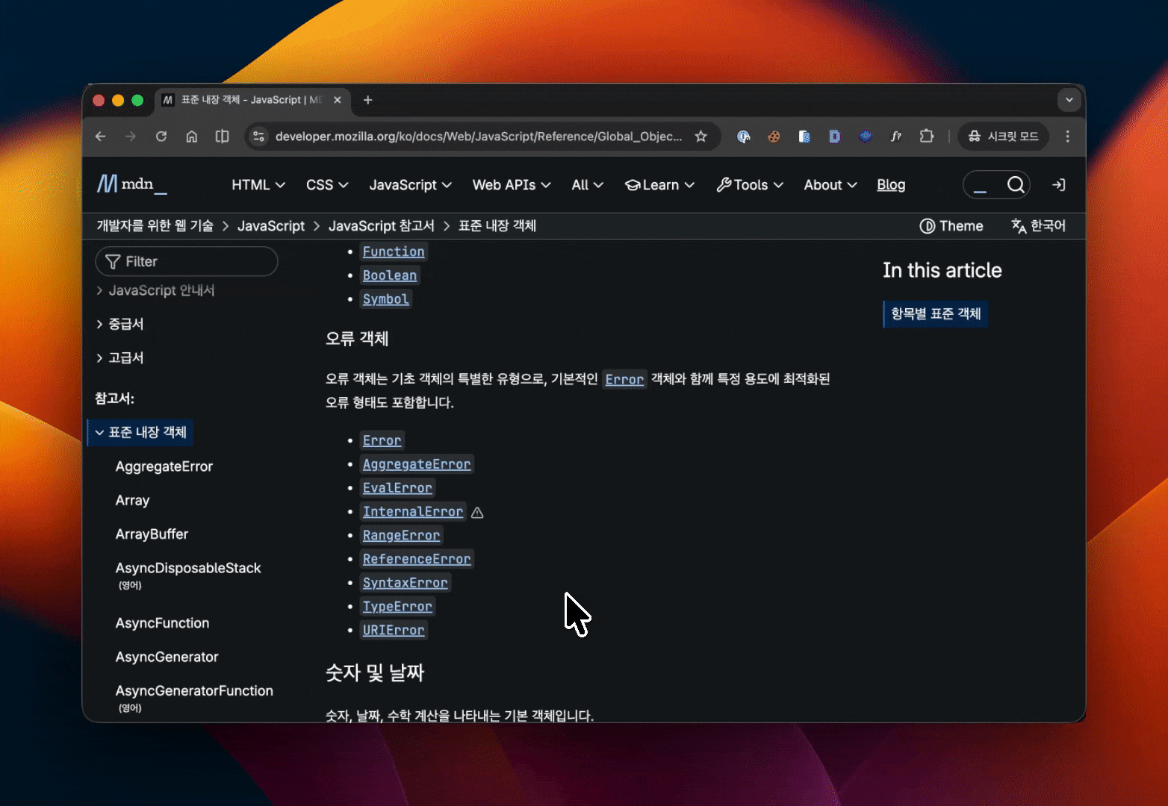
Task: Click the browser forward arrow
Action: click(x=131, y=137)
